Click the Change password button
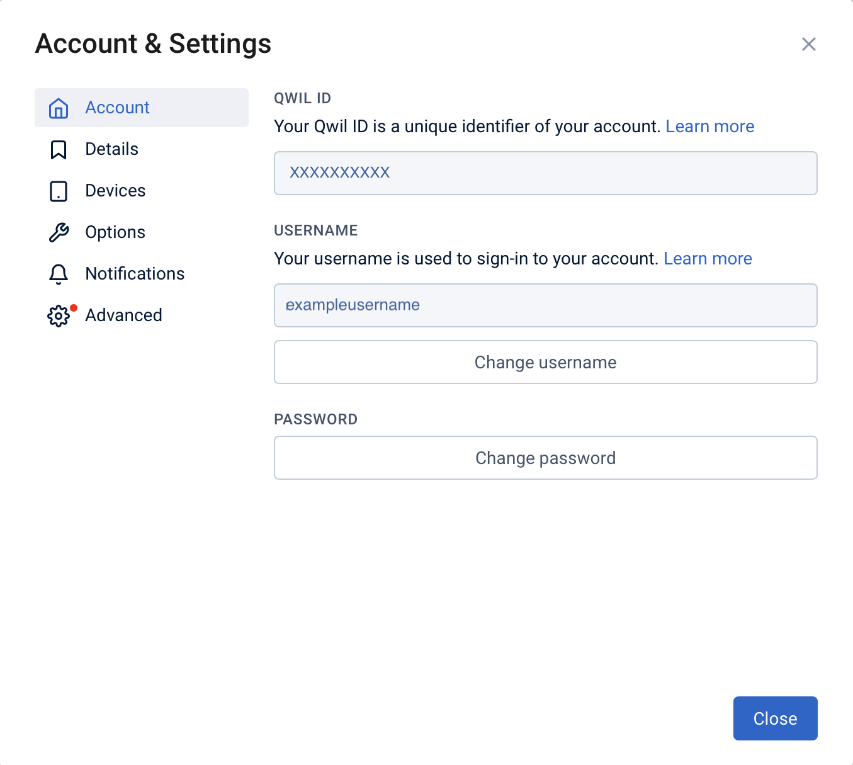This screenshot has height=765, width=853. pyautogui.click(x=546, y=458)
